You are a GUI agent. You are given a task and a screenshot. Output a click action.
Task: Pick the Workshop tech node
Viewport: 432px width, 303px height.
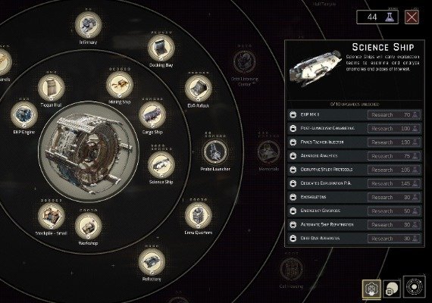coord(88,226)
